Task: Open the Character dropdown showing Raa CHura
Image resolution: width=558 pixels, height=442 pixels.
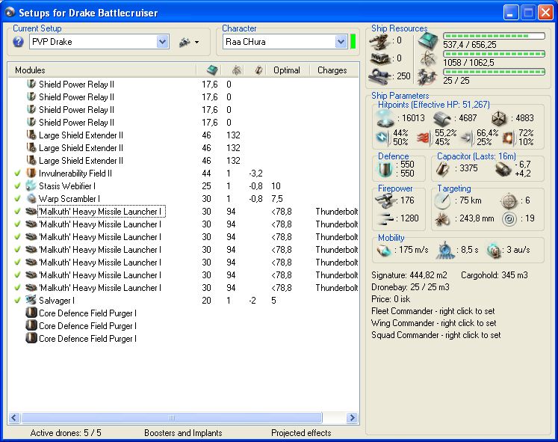Action: coord(341,43)
